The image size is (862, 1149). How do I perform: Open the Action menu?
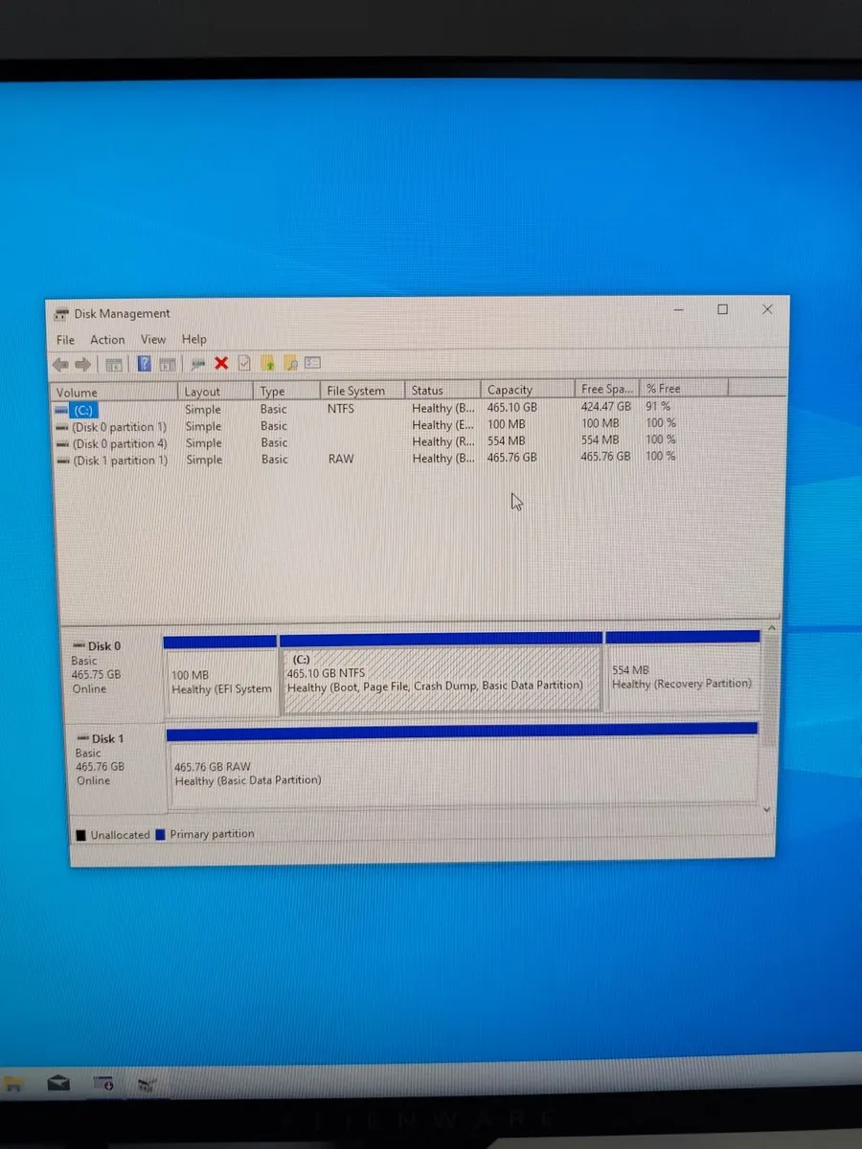tap(106, 339)
